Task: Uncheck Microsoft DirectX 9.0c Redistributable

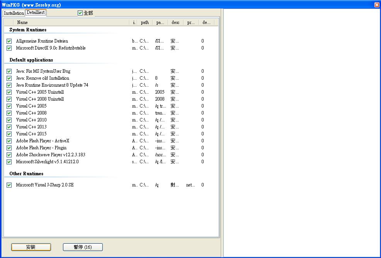Action: (9, 48)
